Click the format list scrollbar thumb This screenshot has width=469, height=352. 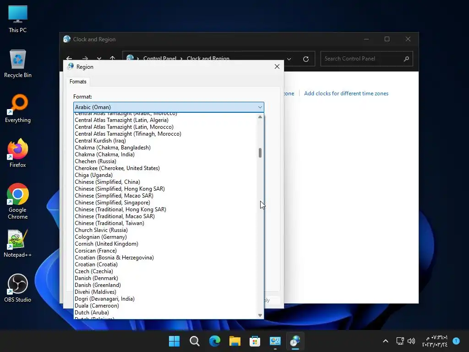pyautogui.click(x=260, y=153)
